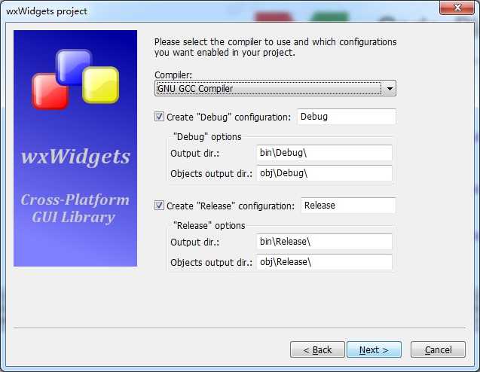Click the "Debug" options group label
This screenshot has width=480, height=372.
(207, 137)
